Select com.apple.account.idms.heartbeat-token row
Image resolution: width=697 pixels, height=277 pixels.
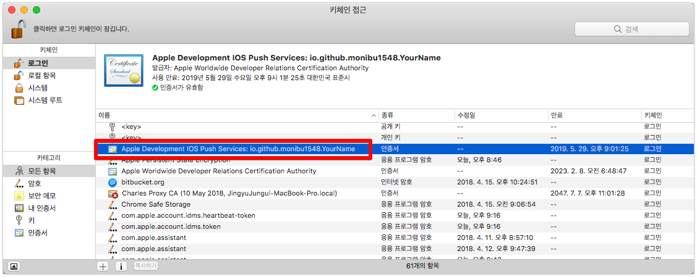click(x=396, y=215)
